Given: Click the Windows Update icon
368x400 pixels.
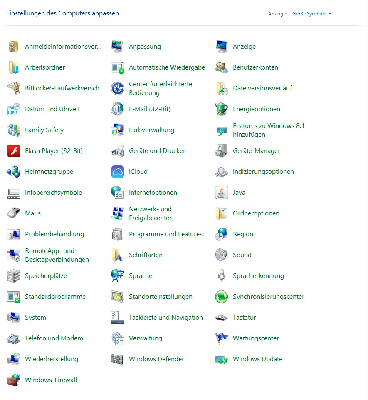Looking at the screenshot, I should pyautogui.click(x=221, y=359).
